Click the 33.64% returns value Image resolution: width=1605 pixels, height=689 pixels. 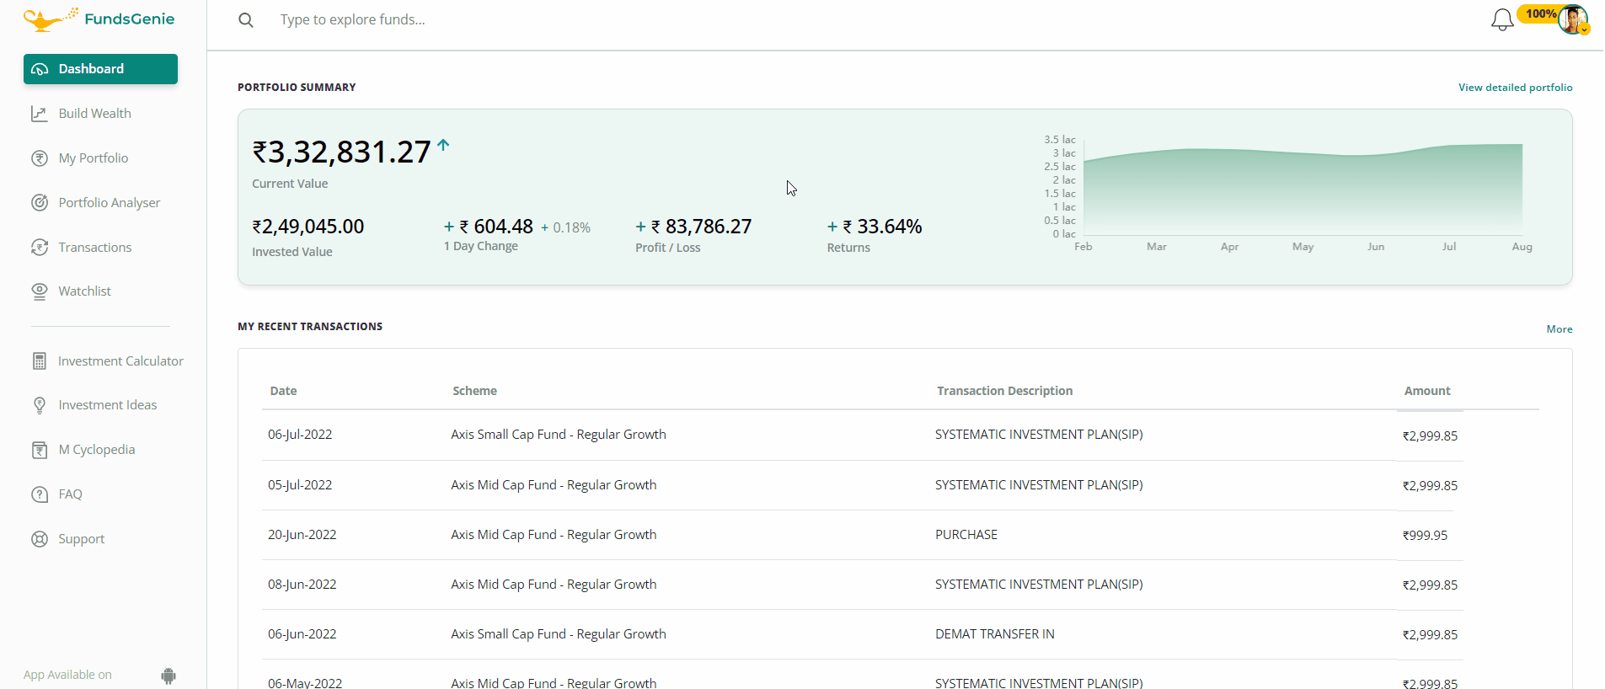882,227
